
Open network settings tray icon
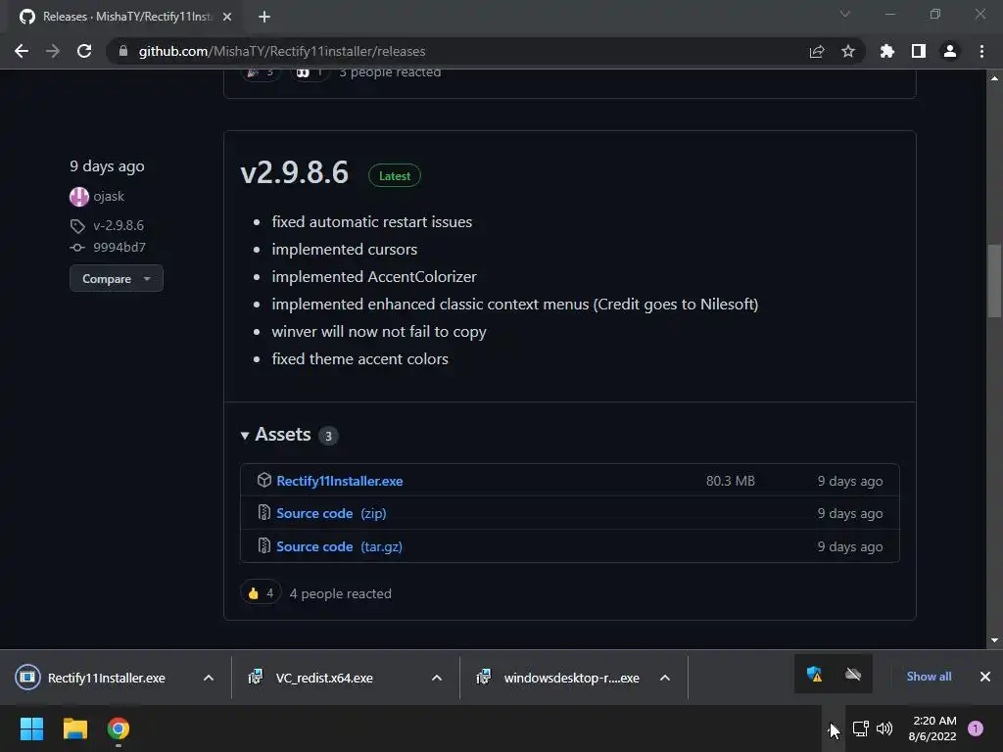point(861,728)
